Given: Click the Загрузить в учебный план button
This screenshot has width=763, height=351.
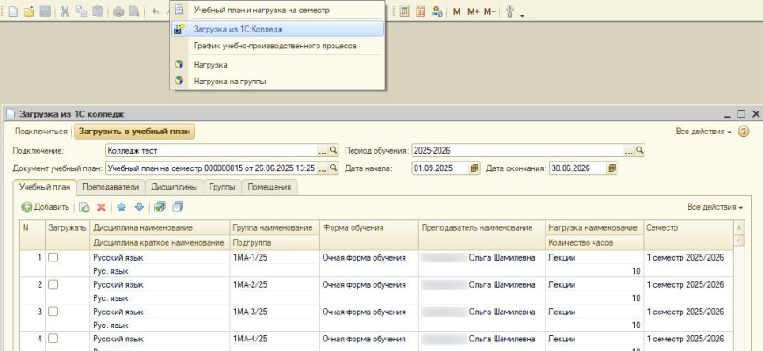Looking at the screenshot, I should 134,132.
